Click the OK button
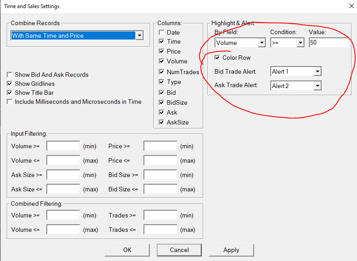Screen dimensions: 357x261 pos(127,250)
